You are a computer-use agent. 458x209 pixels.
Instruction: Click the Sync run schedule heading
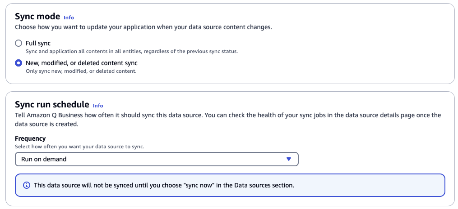[52, 105]
